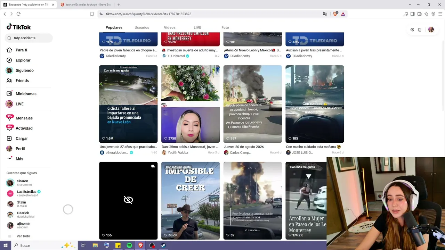This screenshot has width=445, height=250.
Task: Open Mensajes inbox icon
Action: click(x=9, y=118)
